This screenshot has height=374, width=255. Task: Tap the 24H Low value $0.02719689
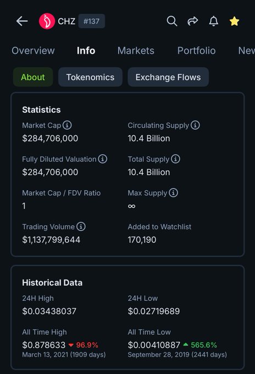[x=154, y=311]
